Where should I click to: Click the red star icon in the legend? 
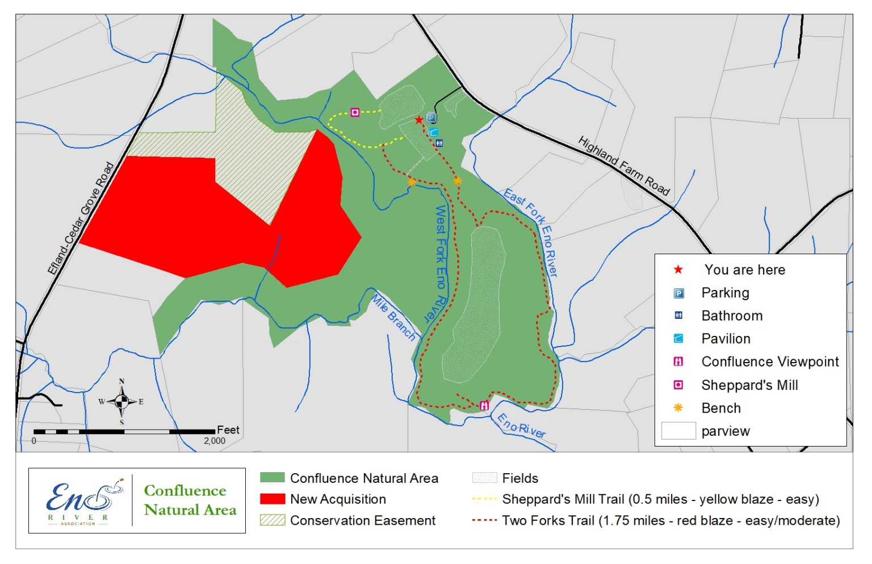[678, 270]
